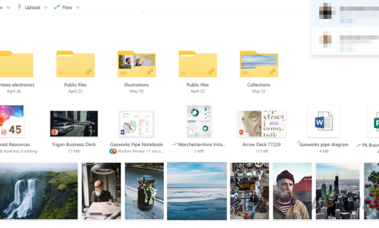Select the Trigon Business Deck file name
379x228 pixels.
coord(74,145)
